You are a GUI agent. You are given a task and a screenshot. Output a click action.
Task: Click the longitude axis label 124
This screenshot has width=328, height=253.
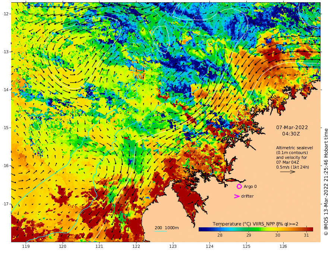pos(209,246)
